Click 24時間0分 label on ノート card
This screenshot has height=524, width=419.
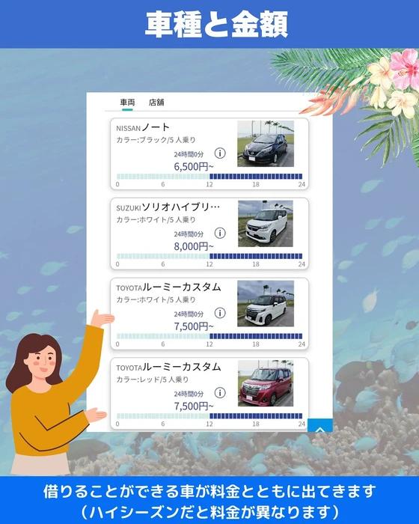[189, 154]
